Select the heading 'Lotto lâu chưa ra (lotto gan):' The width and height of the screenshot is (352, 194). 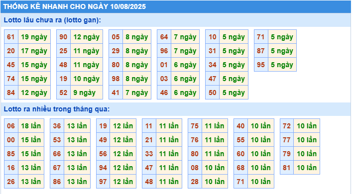[x=52, y=20]
